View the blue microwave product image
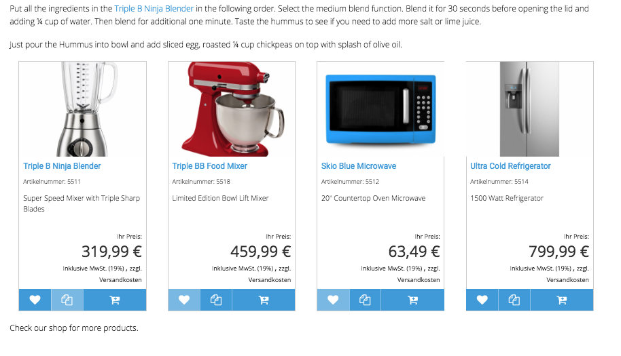This screenshot has width=621, height=356. tap(380, 109)
